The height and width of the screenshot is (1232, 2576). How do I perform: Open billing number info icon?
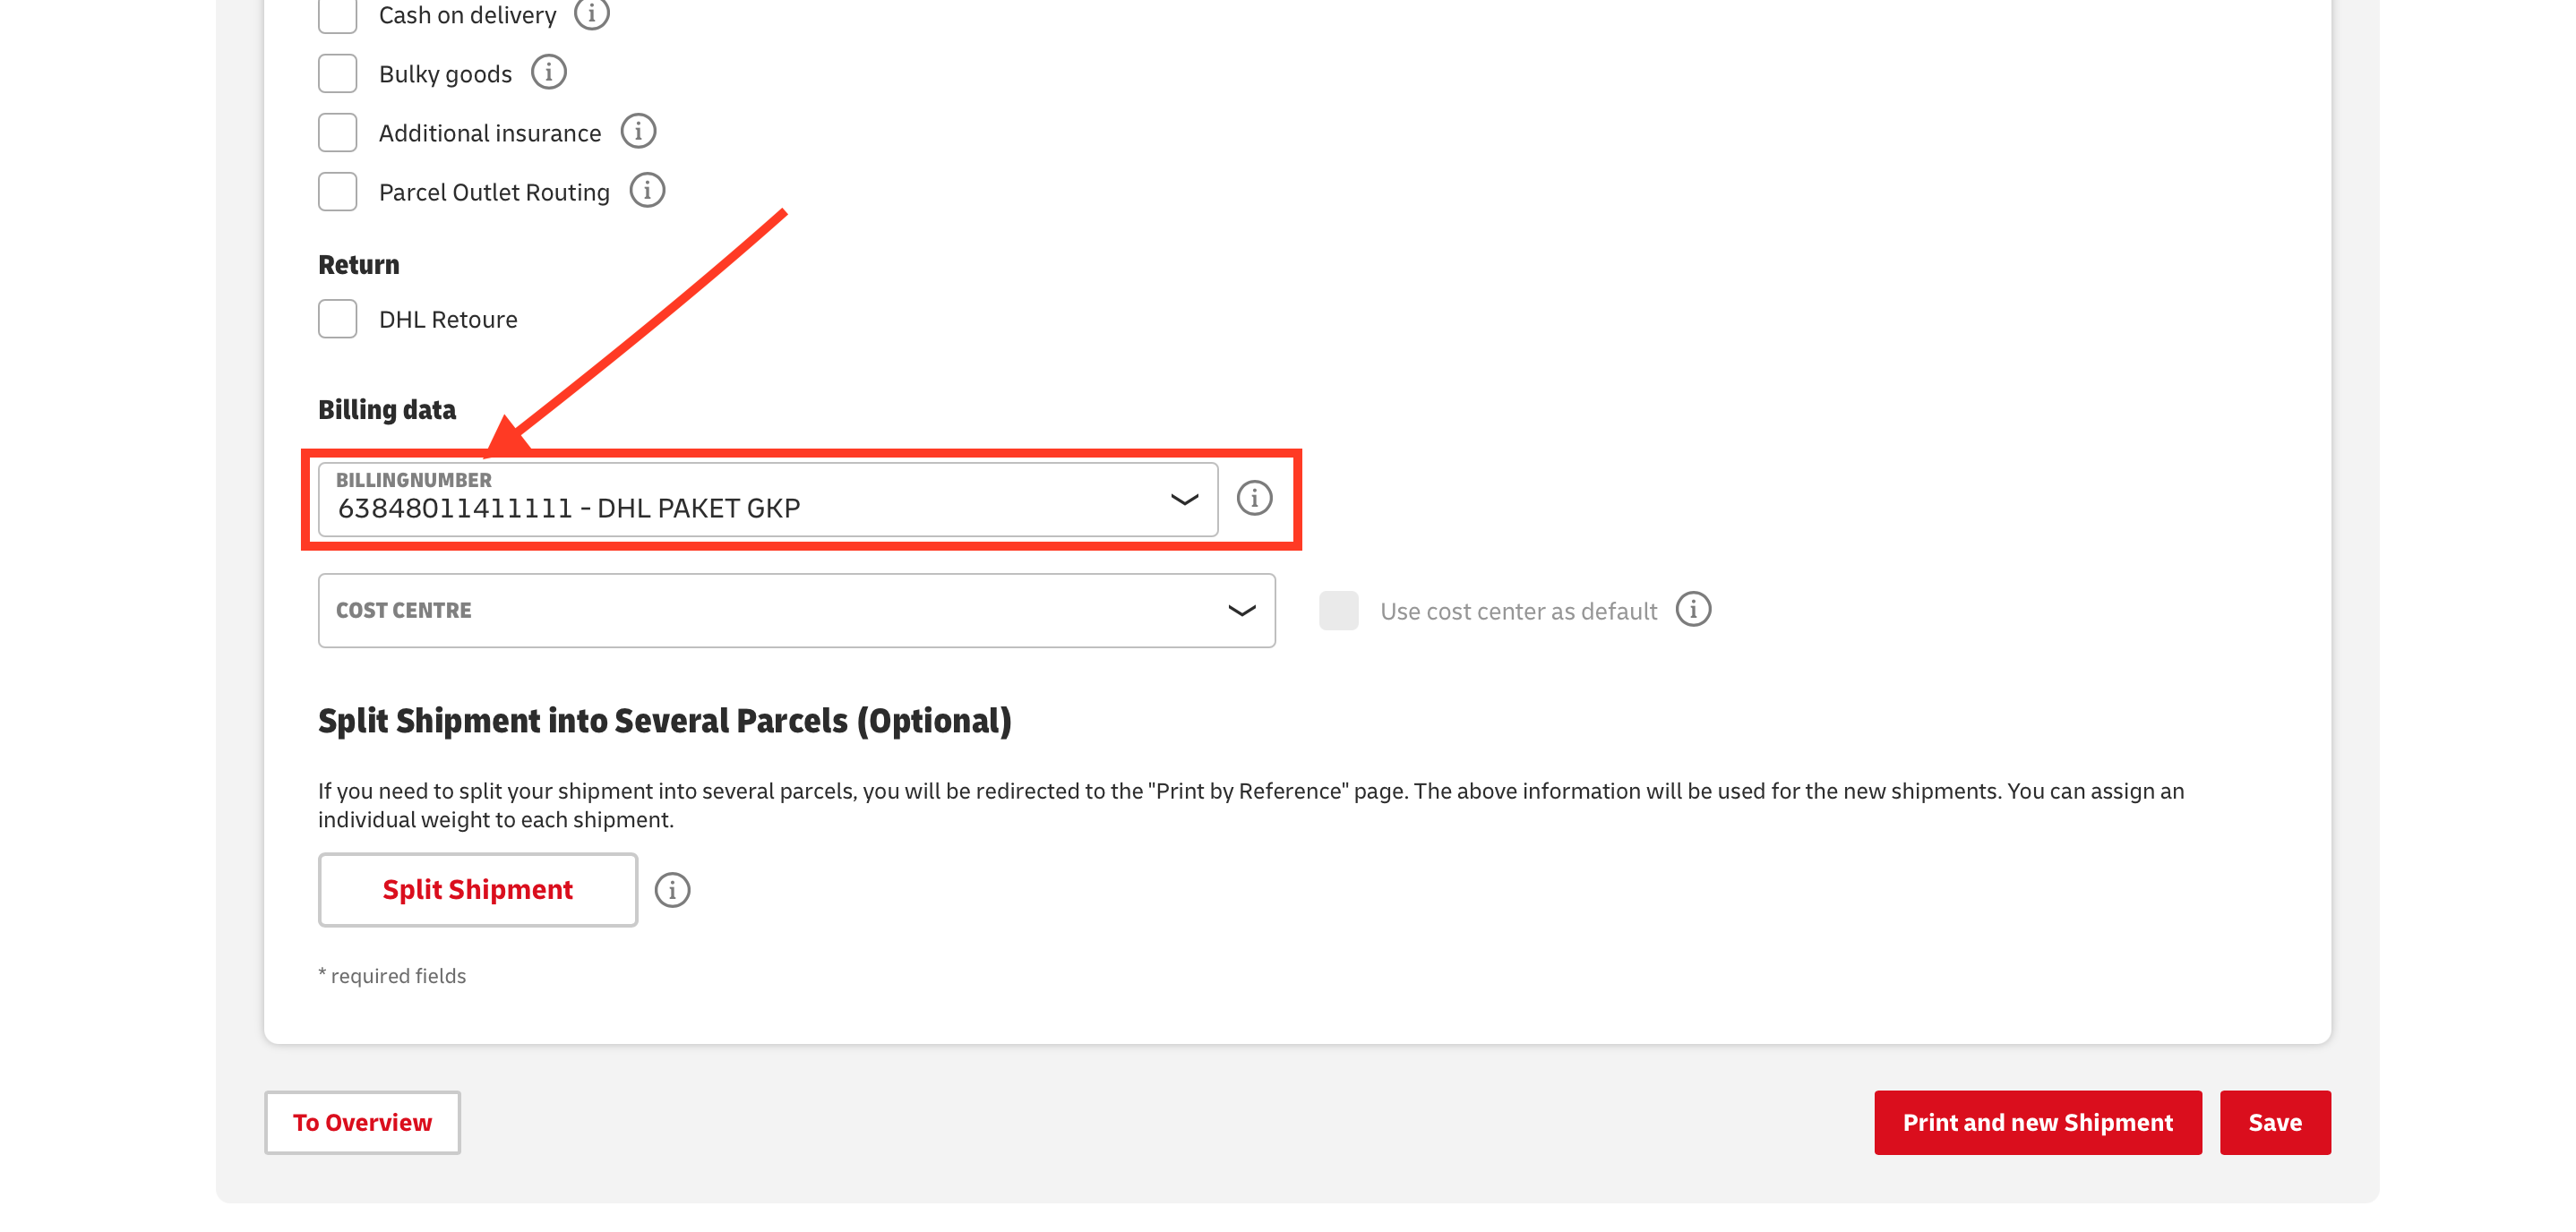click(1254, 498)
